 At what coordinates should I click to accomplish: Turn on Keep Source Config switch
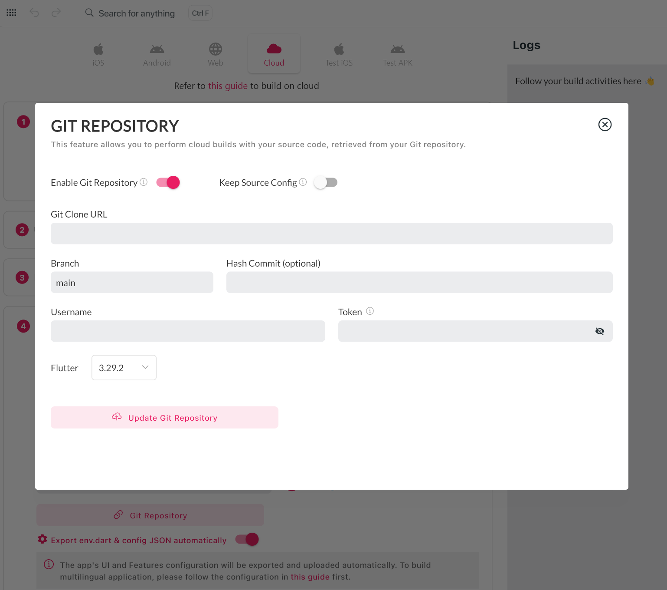[x=326, y=183]
